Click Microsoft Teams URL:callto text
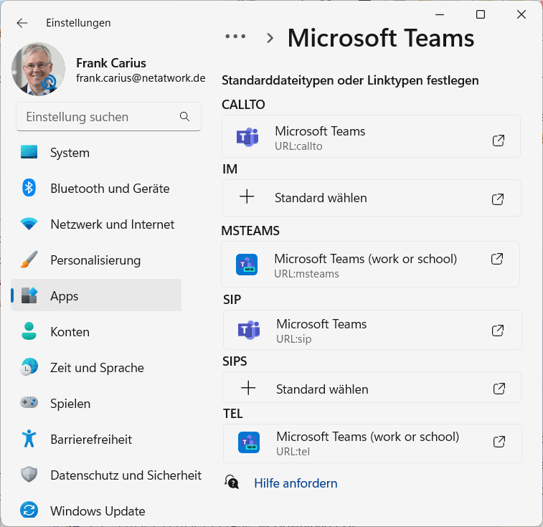 (x=320, y=138)
